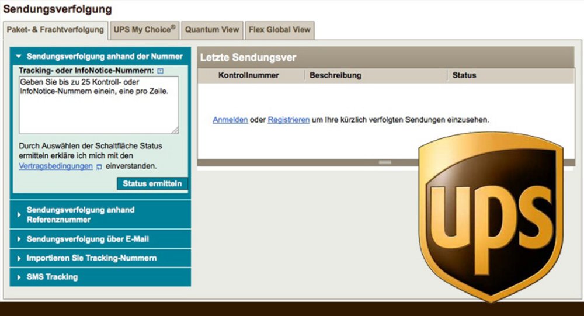
Task: Open the Vertragsbedingungen link
Action: 56,166
